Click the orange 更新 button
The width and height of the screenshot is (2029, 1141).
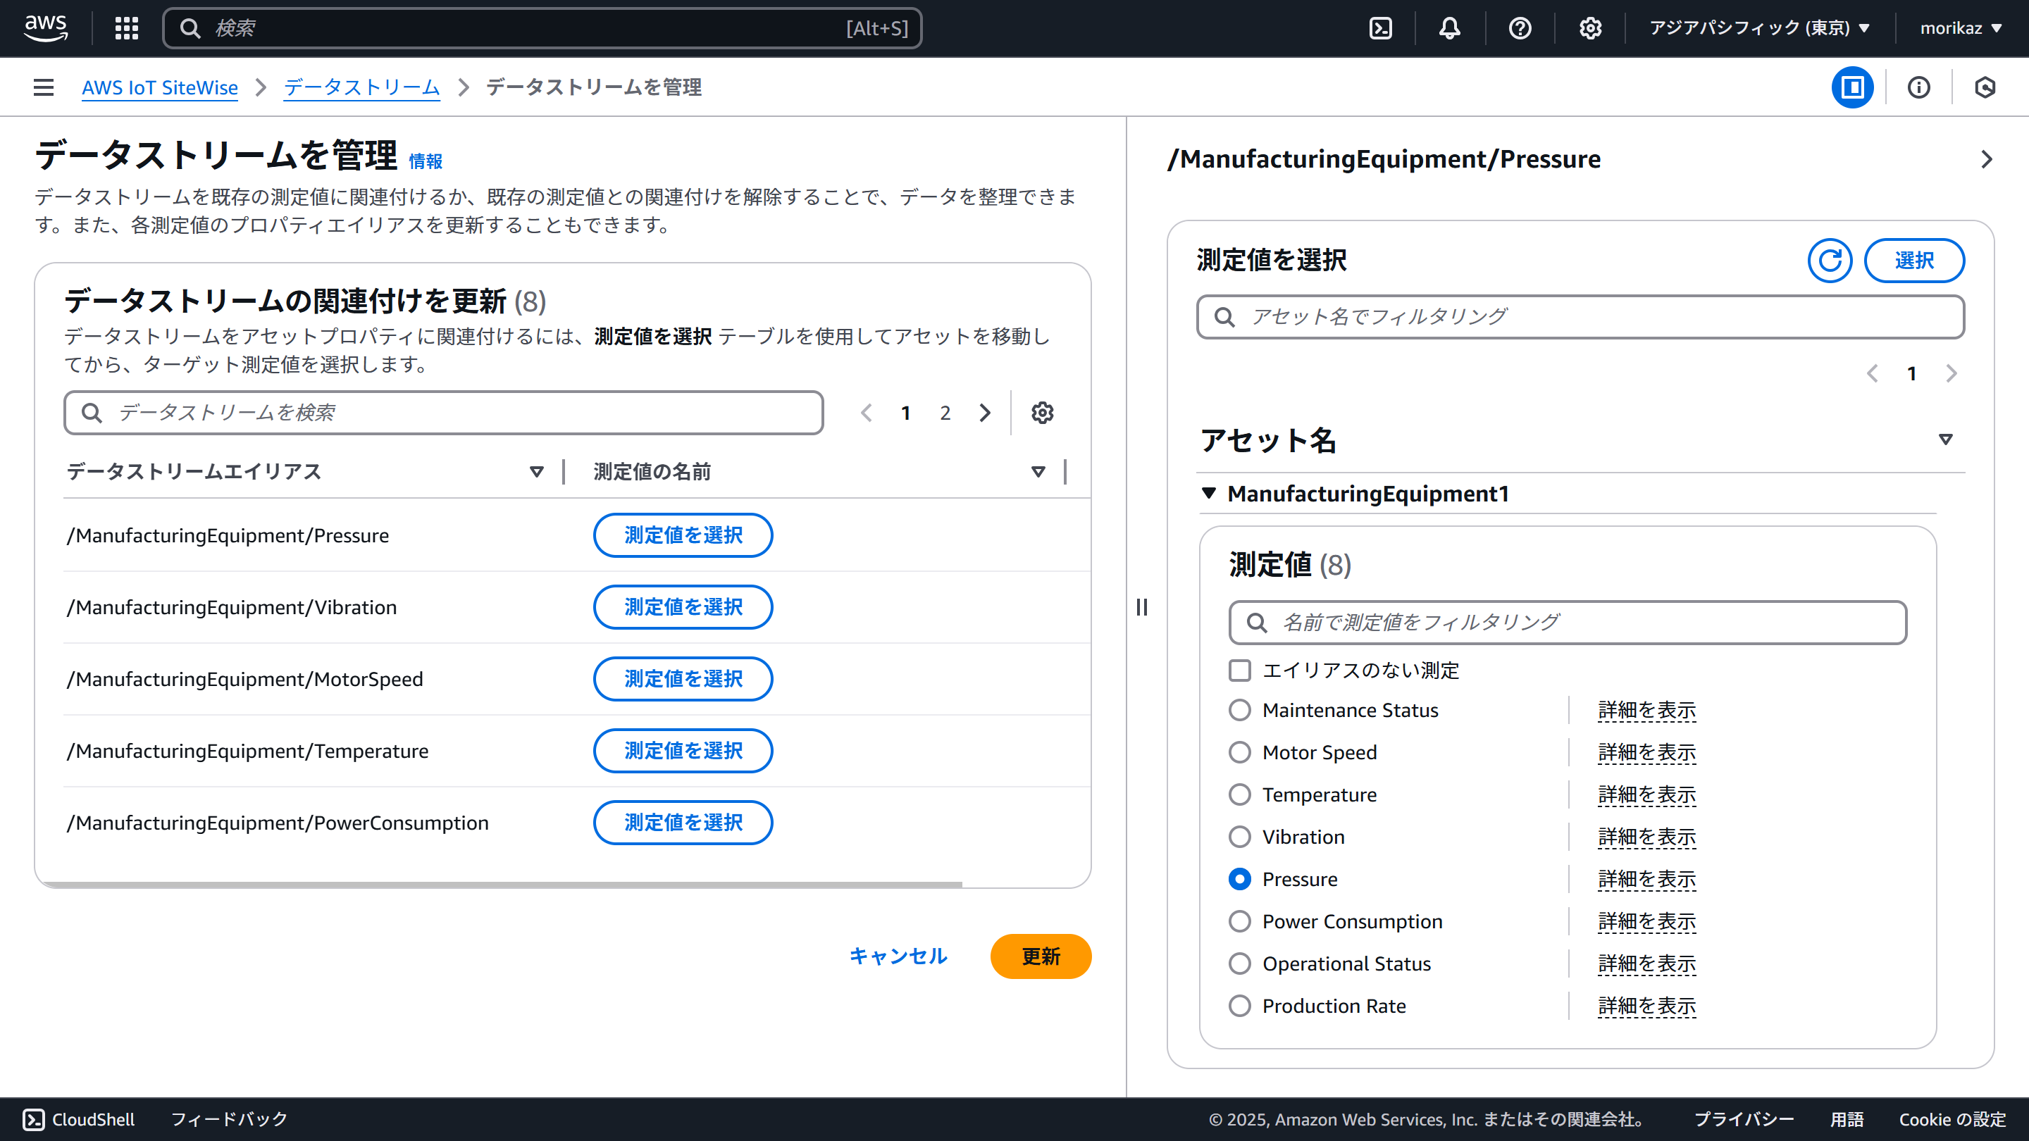coord(1041,956)
